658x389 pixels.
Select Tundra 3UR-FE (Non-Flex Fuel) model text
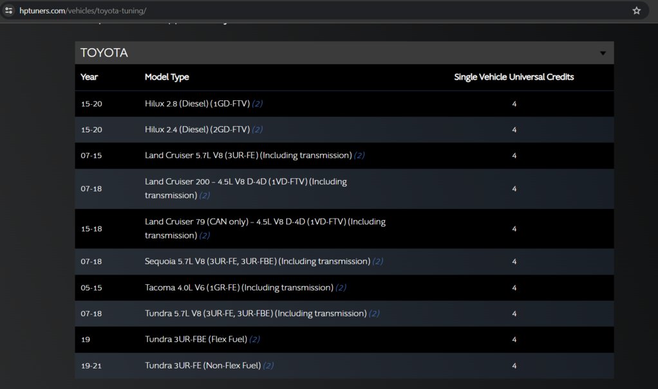tap(203, 365)
